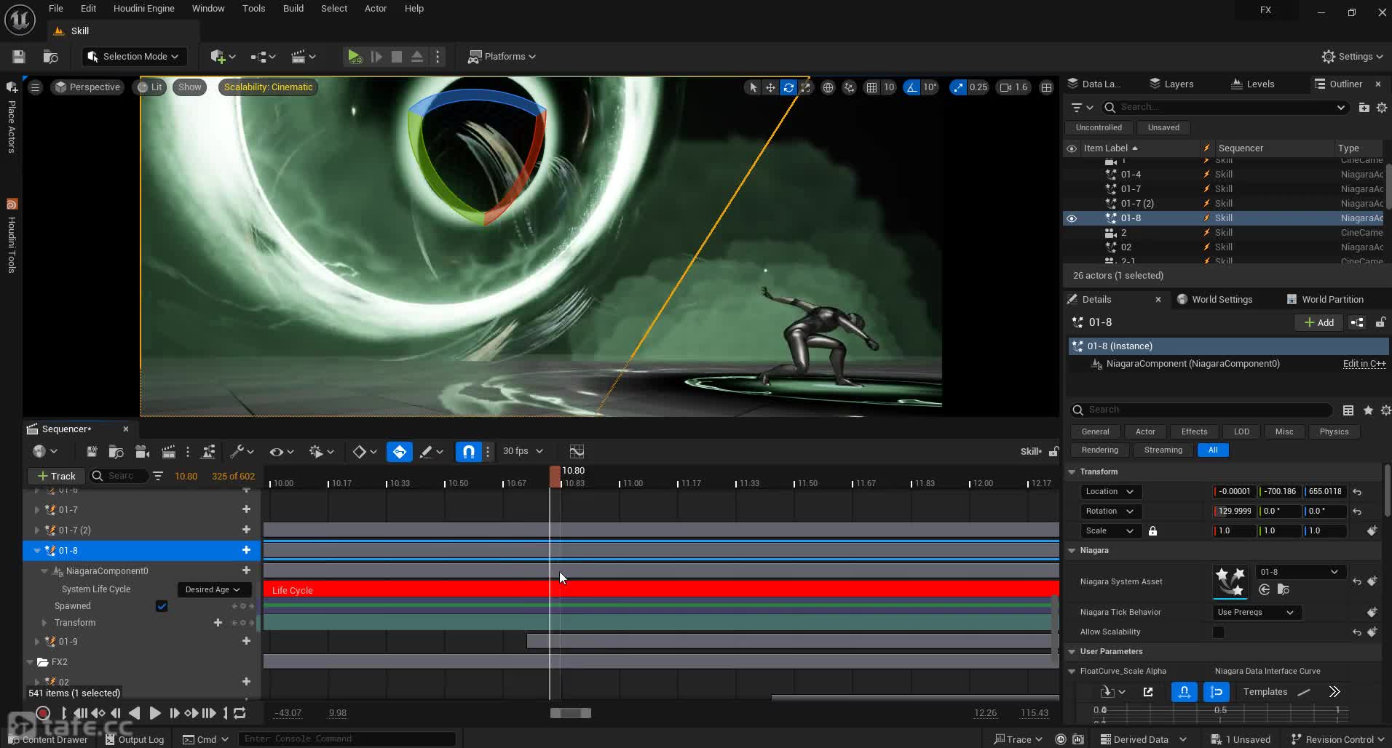Activate the Rotate gizmo tool in viewport
Screen dimensions: 1392x748
(788, 87)
